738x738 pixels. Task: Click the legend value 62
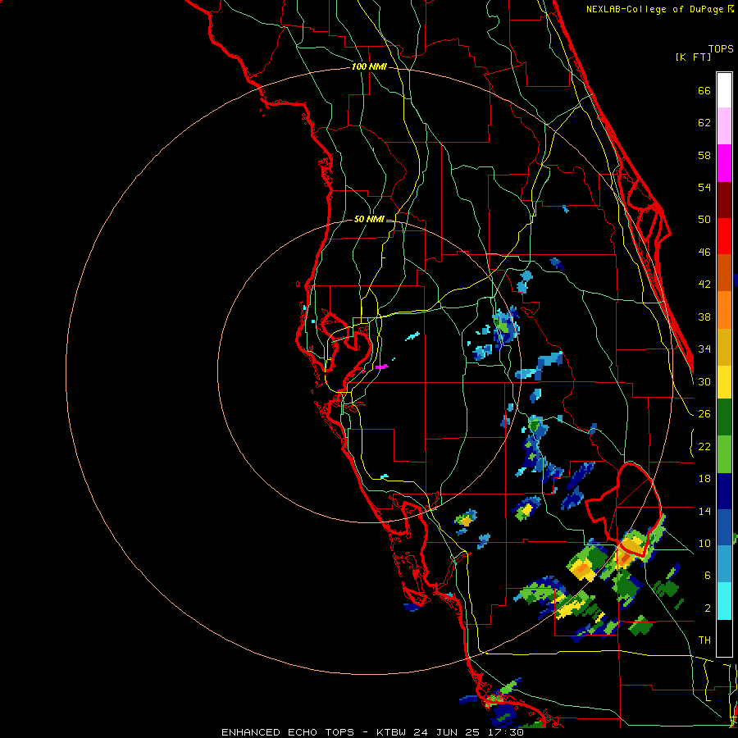704,123
